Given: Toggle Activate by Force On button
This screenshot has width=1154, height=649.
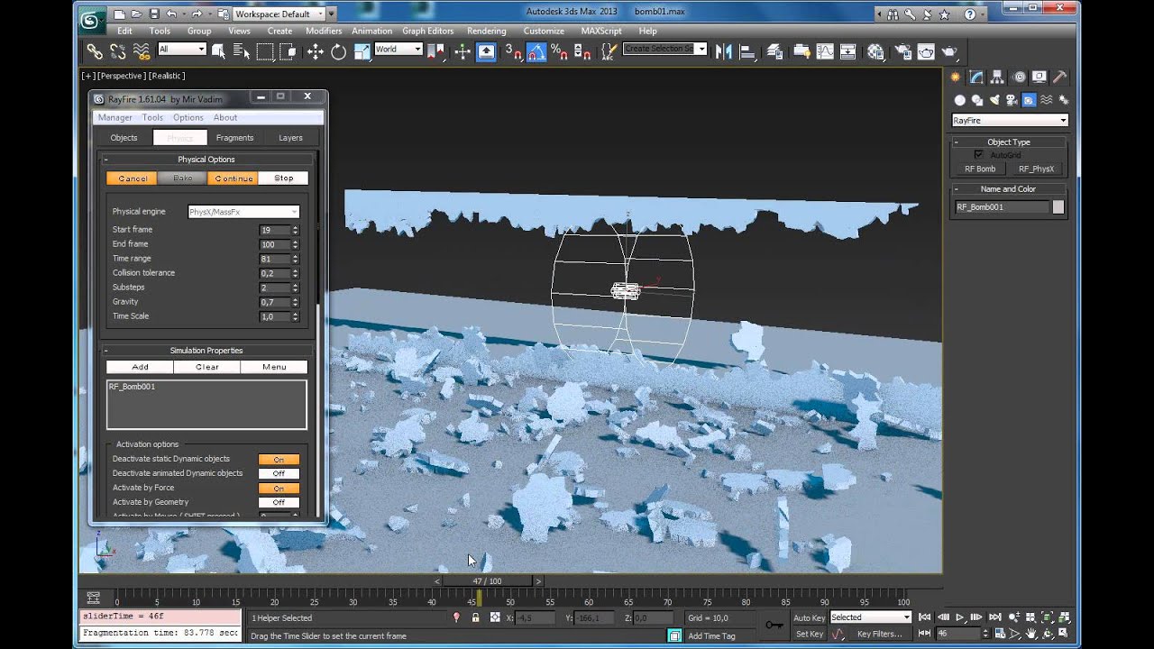Looking at the screenshot, I should (x=279, y=489).
